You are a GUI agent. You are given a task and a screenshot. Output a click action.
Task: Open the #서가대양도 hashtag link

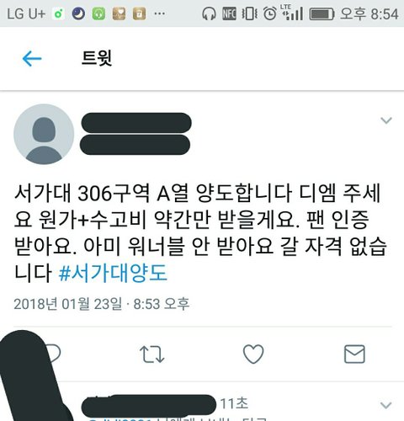pyautogui.click(x=113, y=273)
